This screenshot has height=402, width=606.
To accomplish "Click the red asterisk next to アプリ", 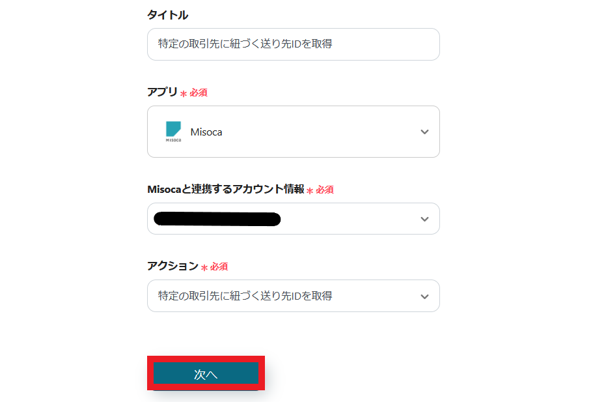I will (x=184, y=94).
